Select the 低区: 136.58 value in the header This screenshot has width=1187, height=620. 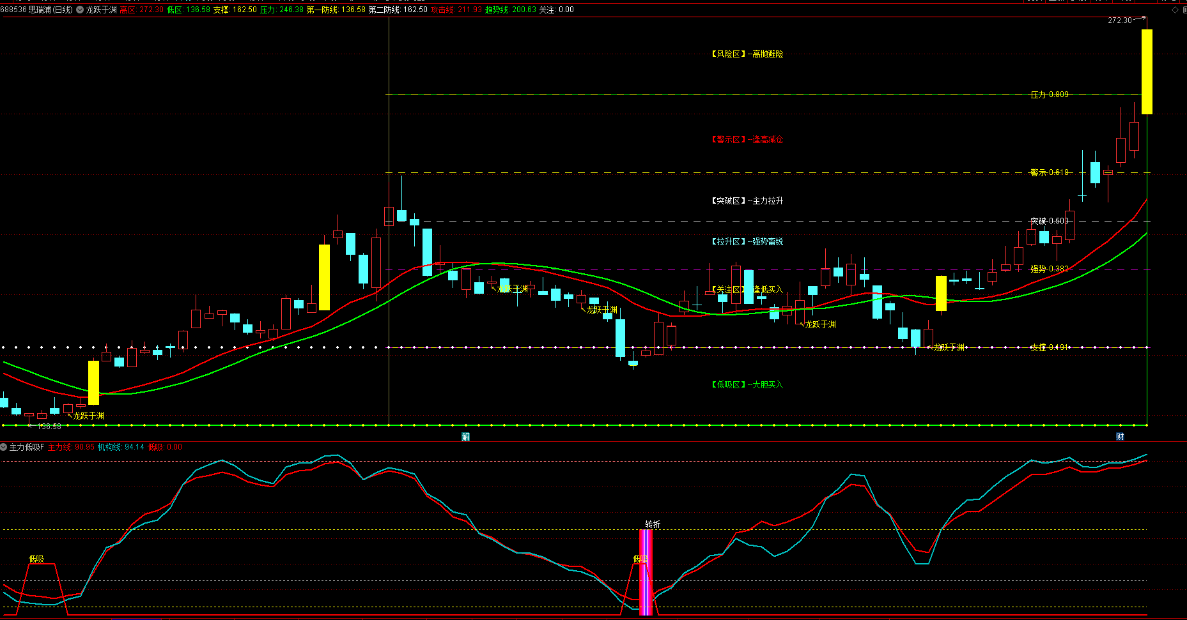pyautogui.click(x=189, y=10)
